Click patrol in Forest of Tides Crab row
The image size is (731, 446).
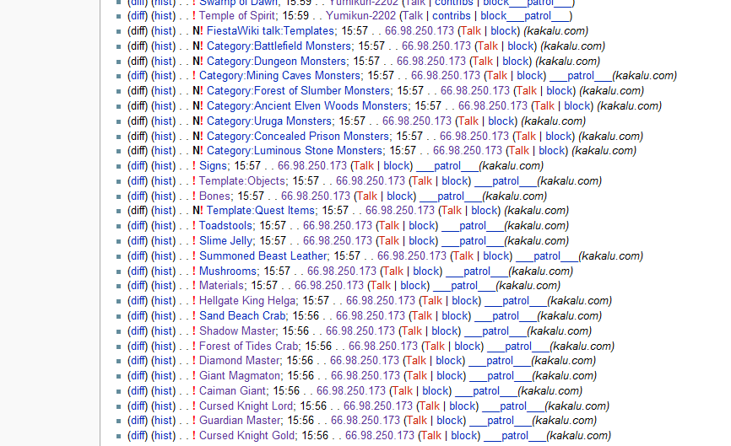click(518, 347)
